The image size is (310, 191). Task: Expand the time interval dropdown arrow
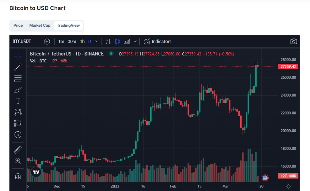tap(97, 41)
